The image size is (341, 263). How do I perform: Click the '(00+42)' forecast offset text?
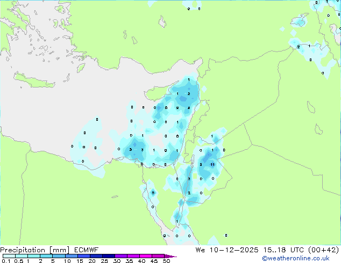324,250
